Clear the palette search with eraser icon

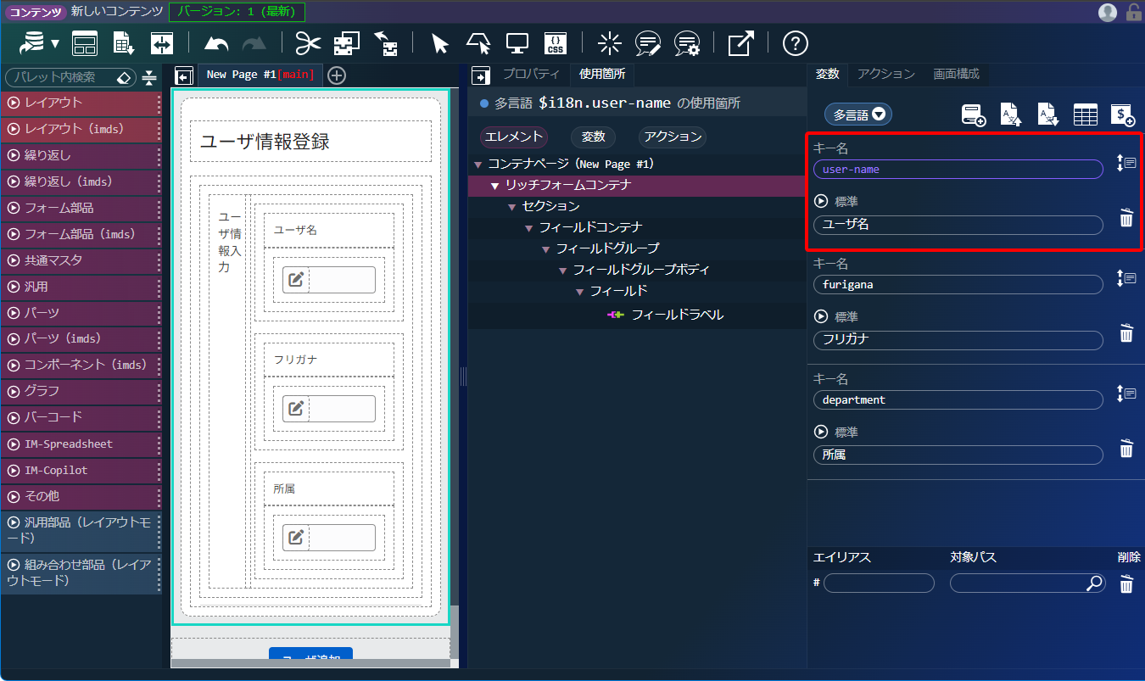pos(124,77)
